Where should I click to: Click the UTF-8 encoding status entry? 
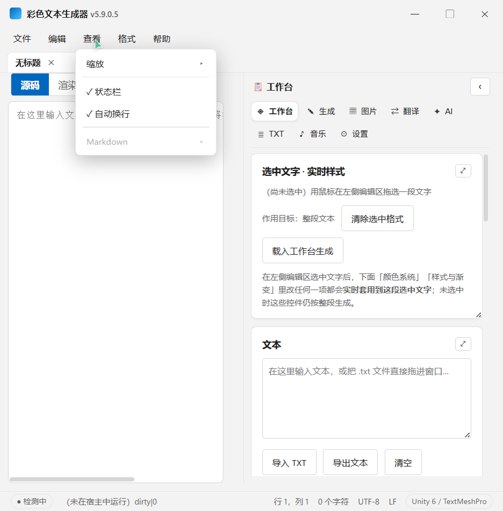[x=369, y=501]
